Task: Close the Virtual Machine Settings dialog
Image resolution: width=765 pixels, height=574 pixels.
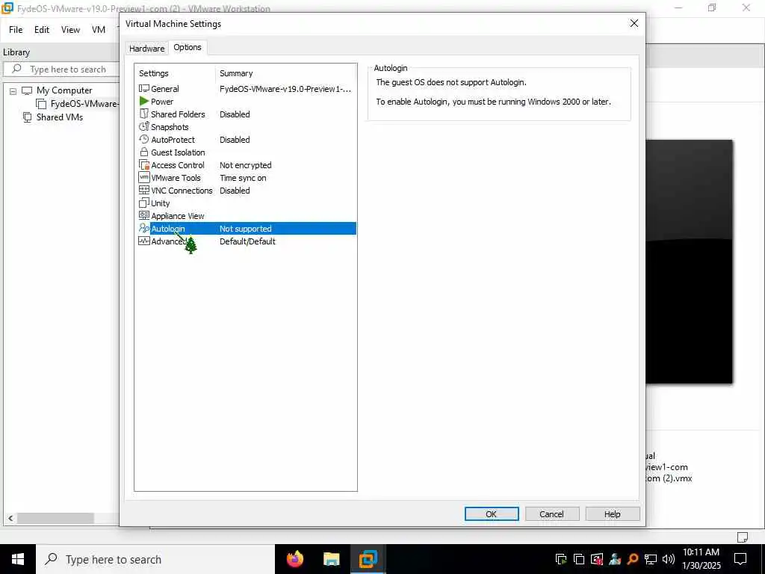Action: pyautogui.click(x=634, y=23)
